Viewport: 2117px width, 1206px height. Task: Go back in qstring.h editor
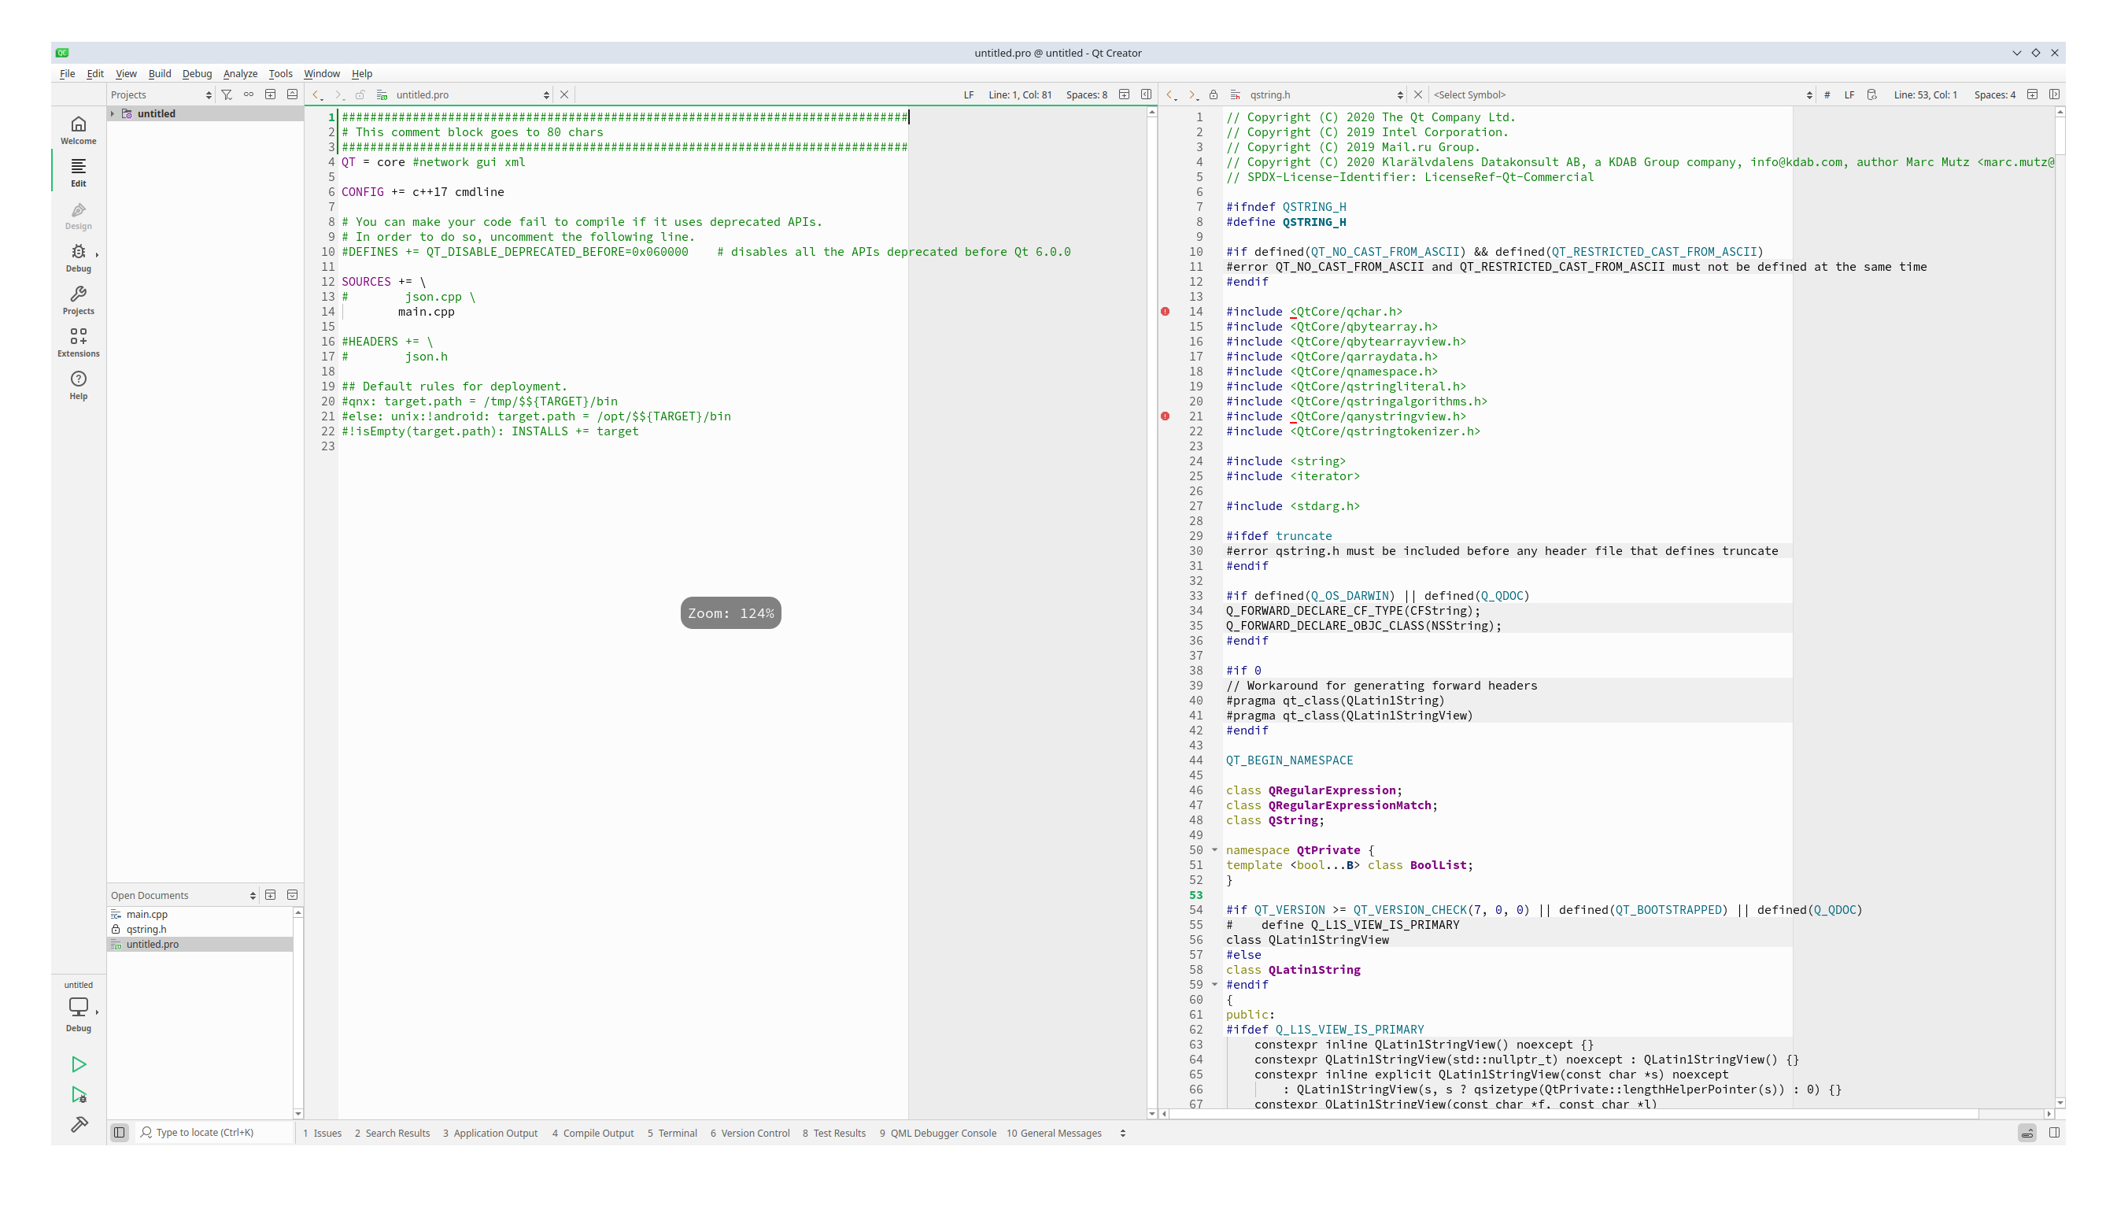point(1171,94)
